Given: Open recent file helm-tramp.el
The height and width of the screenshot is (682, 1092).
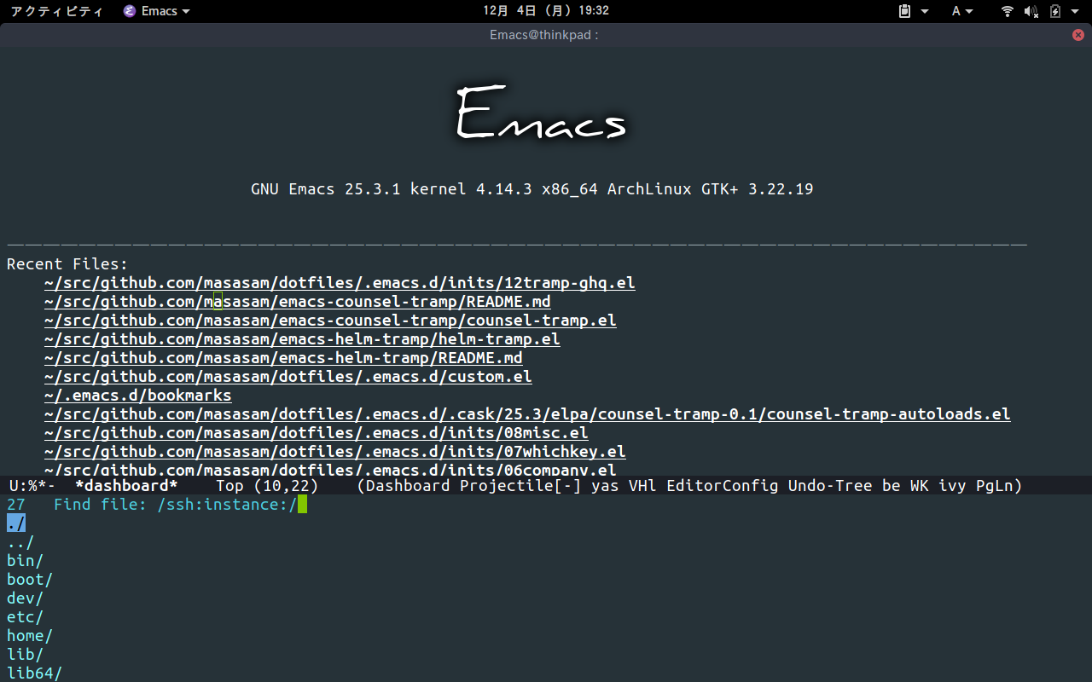Looking at the screenshot, I should click(x=302, y=339).
